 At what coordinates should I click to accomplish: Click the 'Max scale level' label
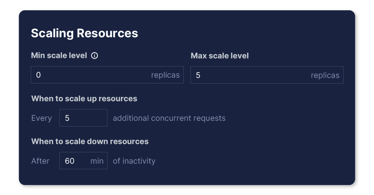click(x=220, y=56)
